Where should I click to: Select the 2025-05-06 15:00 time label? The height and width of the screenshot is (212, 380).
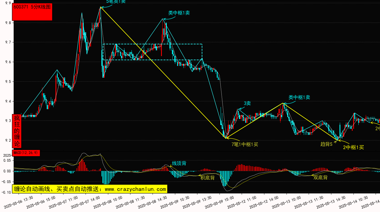(x=41, y=202)
